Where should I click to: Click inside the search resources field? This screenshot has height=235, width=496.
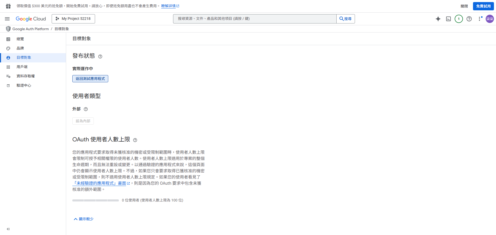tap(254, 19)
